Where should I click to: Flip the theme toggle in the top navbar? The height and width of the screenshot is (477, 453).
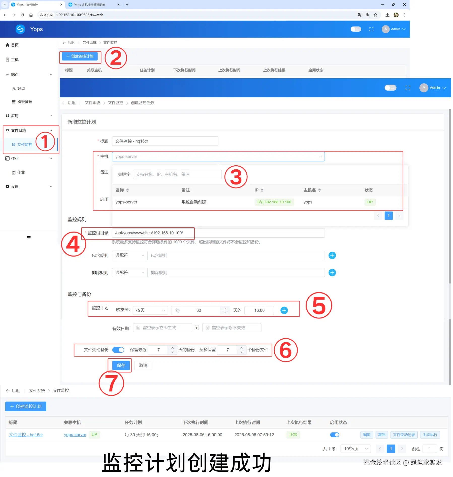pos(356,29)
